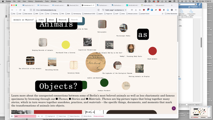Screen dimensions: 213x120
Task: Close the Animals as Objects tab
Action: pyautogui.click(x=93, y=5)
